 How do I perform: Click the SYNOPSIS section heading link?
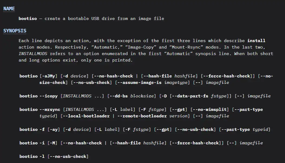[x=15, y=31]
